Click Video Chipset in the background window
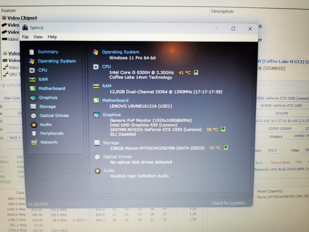309x232 pixels. coord(22,18)
